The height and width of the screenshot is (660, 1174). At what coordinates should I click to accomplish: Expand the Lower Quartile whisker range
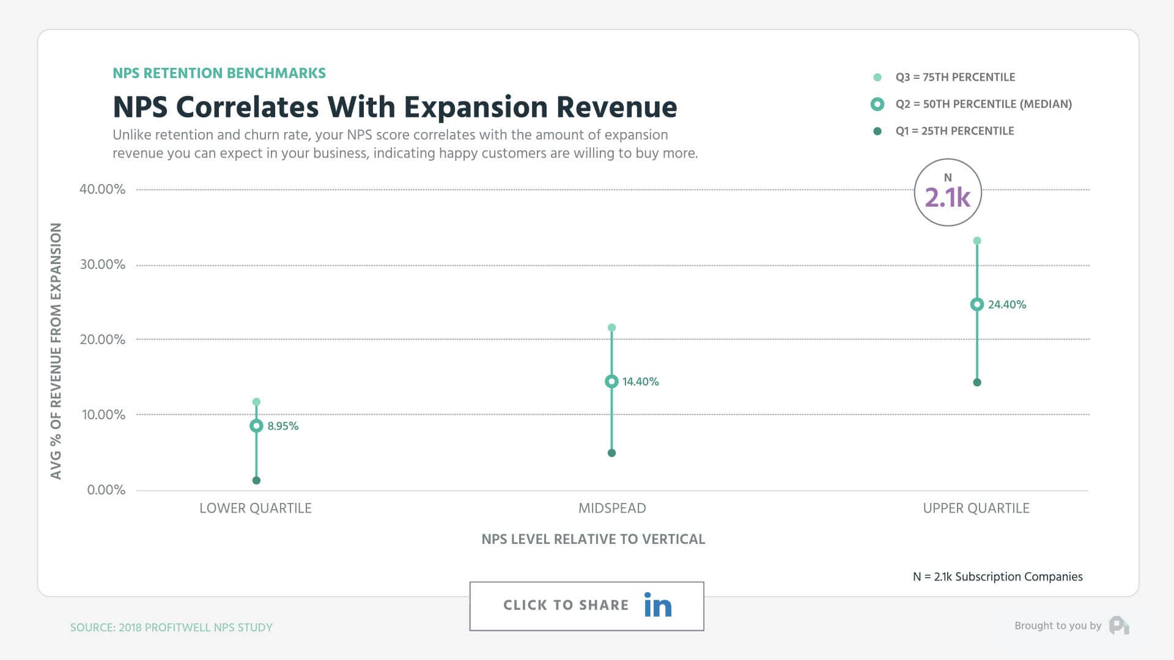[256, 440]
